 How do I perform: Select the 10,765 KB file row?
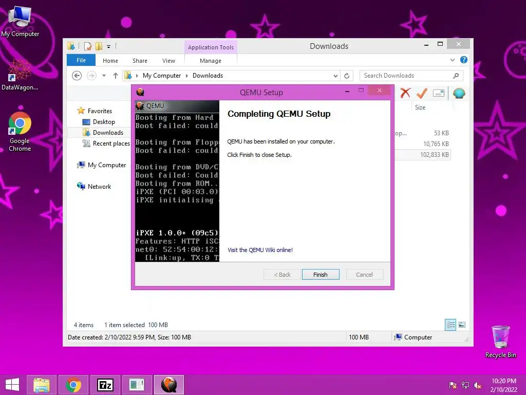(x=422, y=144)
